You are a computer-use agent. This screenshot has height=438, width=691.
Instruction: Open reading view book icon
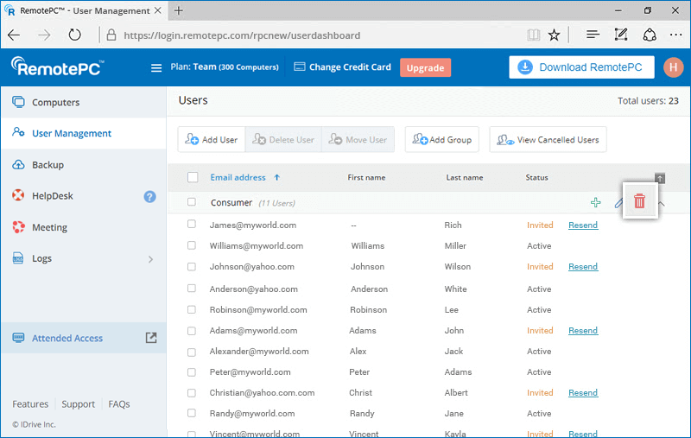pos(533,35)
